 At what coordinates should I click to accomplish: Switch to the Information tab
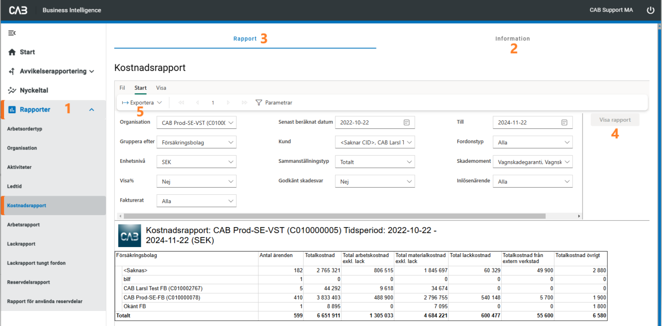(x=513, y=38)
